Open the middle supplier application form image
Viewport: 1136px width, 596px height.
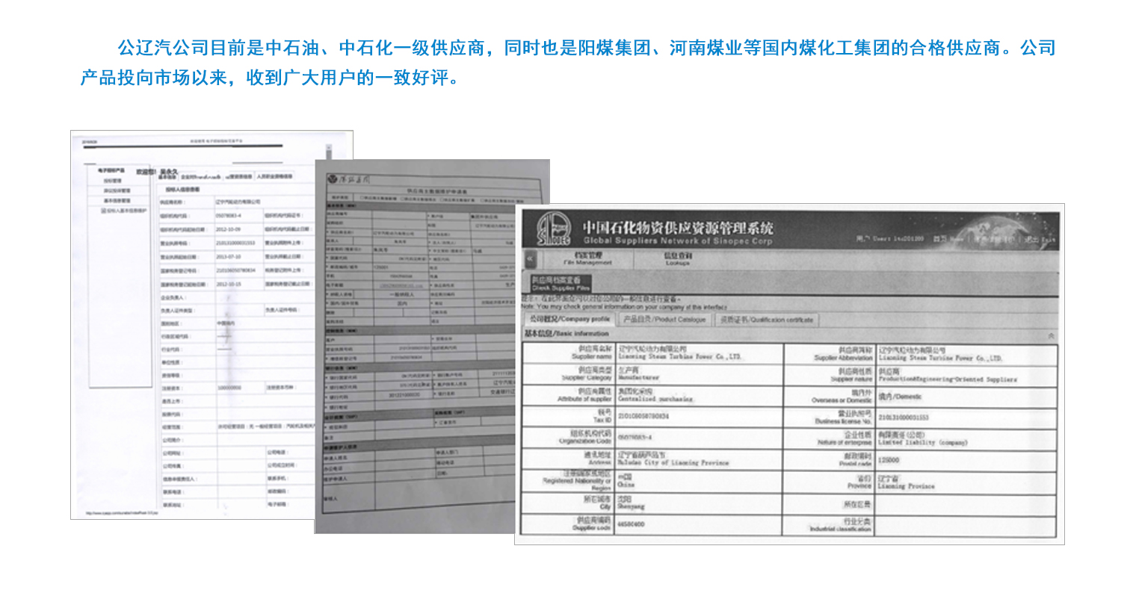coord(414,347)
